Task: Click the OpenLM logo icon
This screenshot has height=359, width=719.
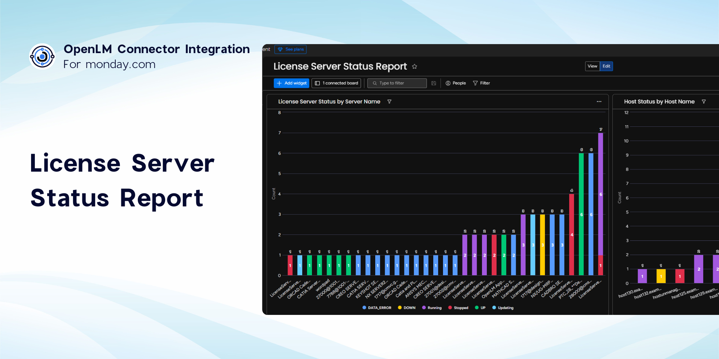Action: 42,56
